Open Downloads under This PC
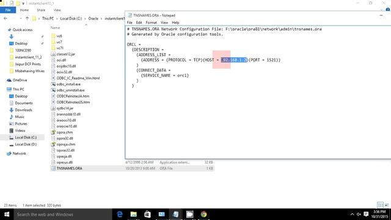Screen dimensions: 391x220 click(x=23, y=110)
